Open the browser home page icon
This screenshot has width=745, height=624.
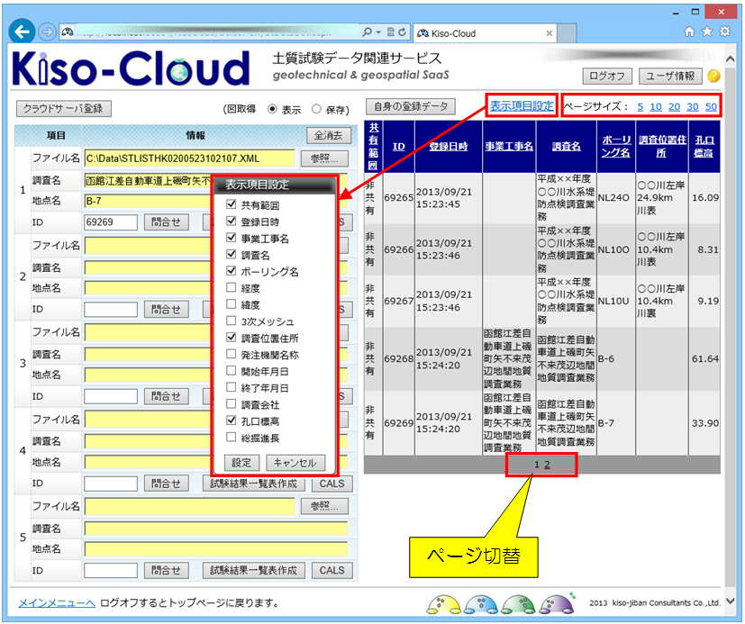click(x=688, y=31)
